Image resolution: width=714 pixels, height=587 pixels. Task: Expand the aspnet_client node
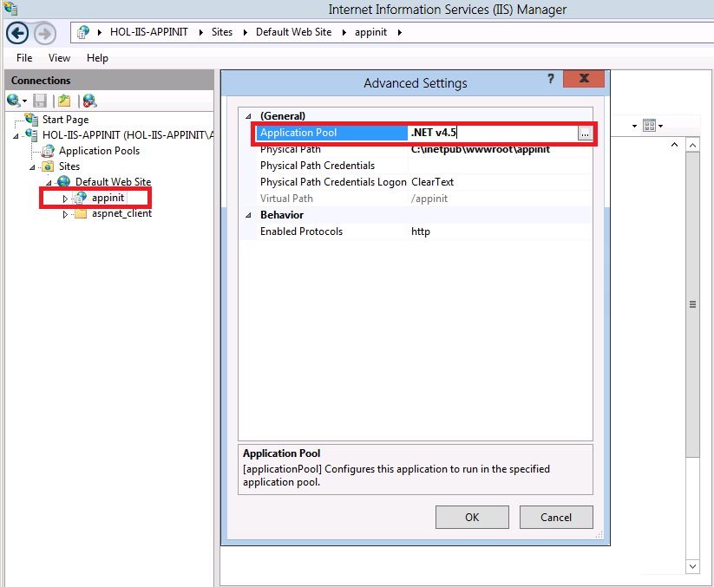pos(63,212)
